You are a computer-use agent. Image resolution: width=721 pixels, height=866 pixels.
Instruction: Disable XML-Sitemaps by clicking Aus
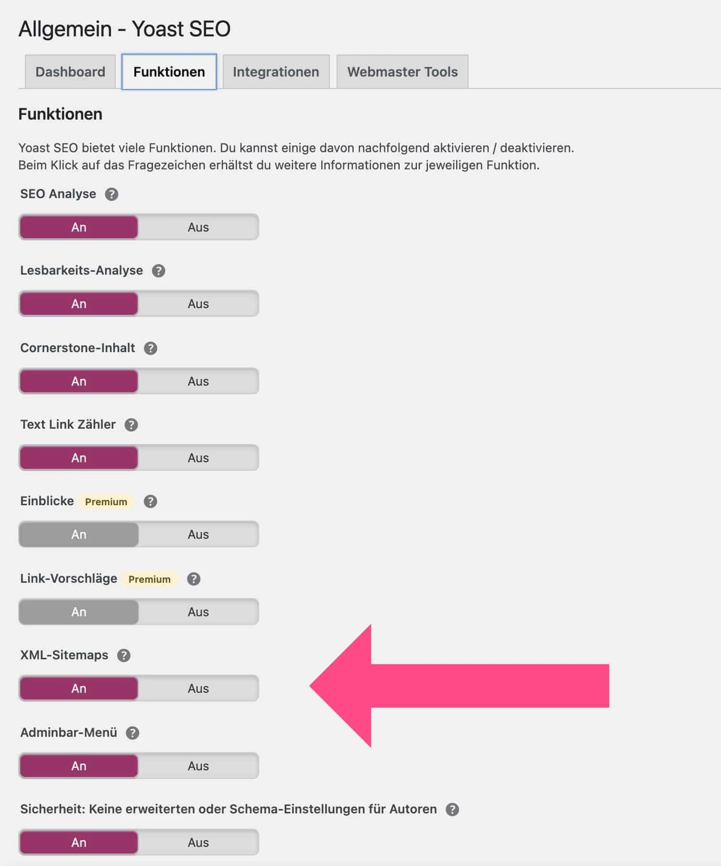[198, 688]
